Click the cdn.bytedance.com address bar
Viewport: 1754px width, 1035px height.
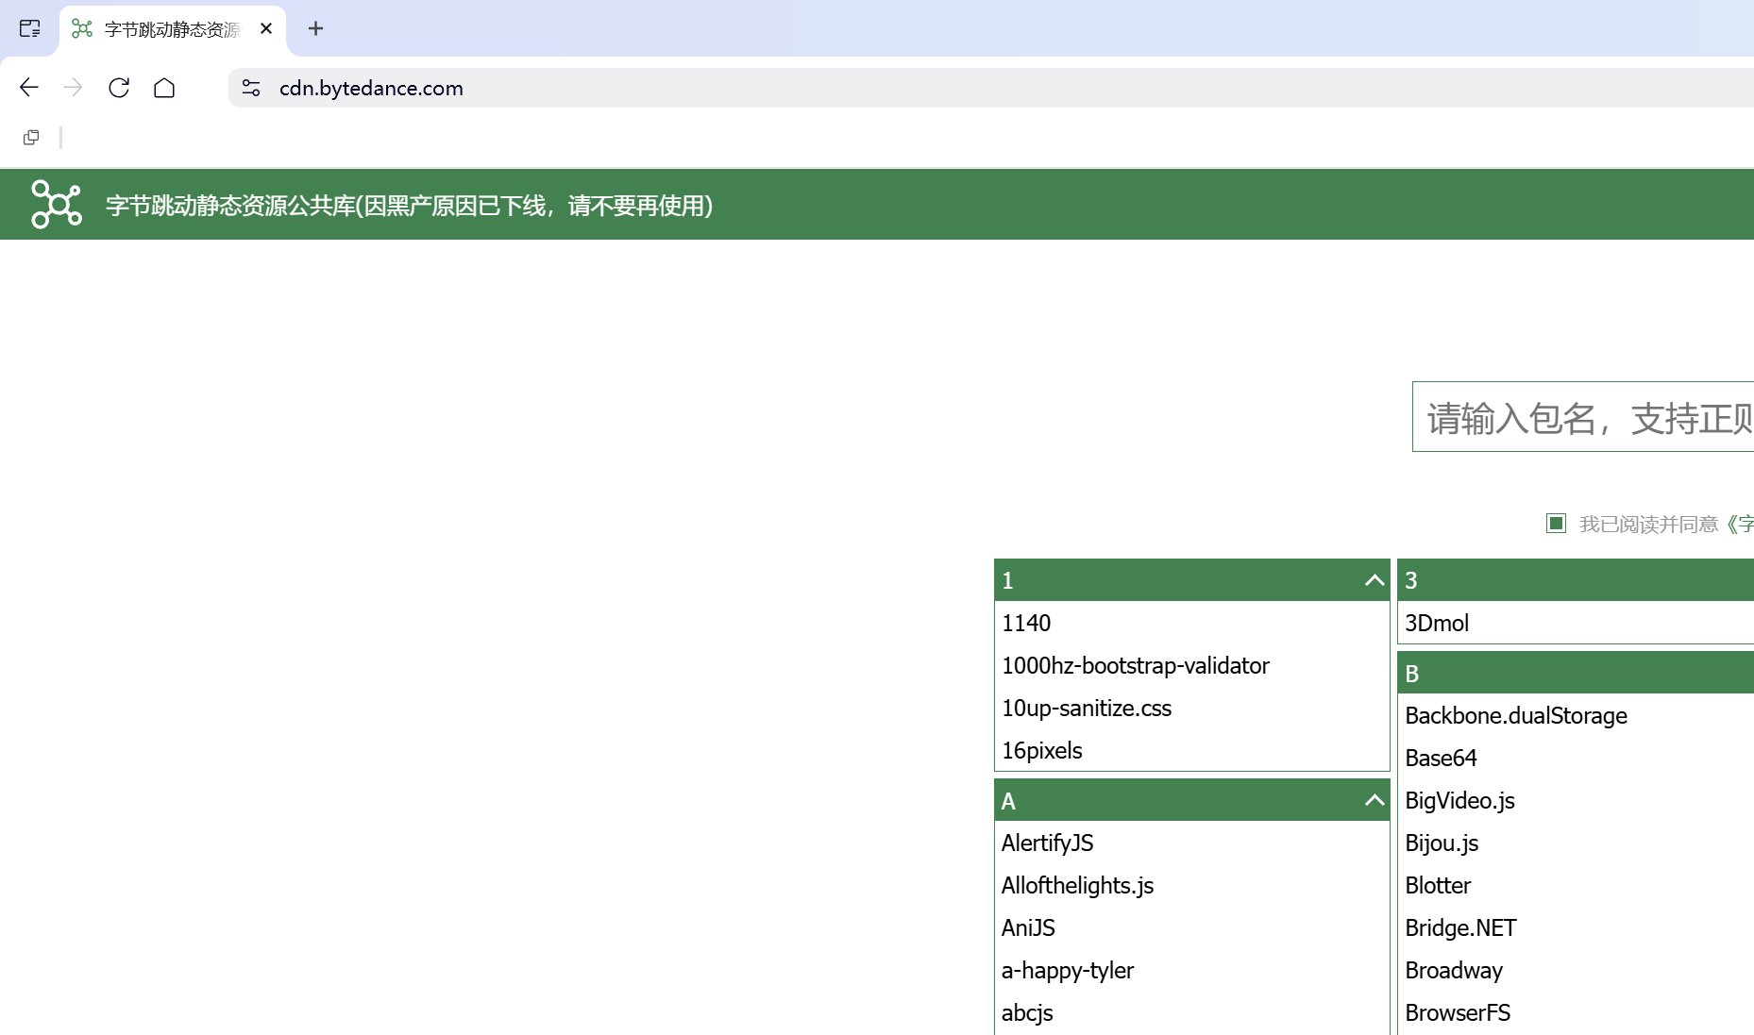(371, 88)
